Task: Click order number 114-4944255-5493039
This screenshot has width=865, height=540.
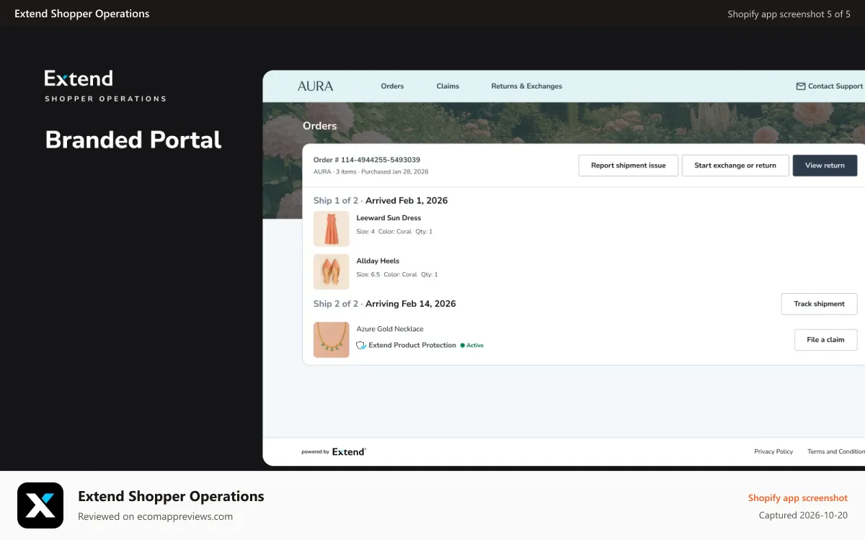Action: tap(367, 160)
